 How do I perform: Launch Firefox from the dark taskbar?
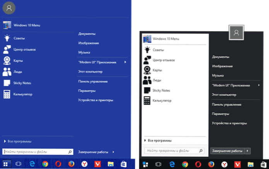211,164
